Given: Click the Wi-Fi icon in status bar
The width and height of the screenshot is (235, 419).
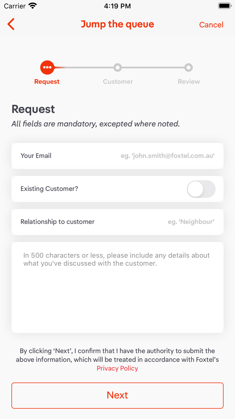Looking at the screenshot, I should pos(33,6).
